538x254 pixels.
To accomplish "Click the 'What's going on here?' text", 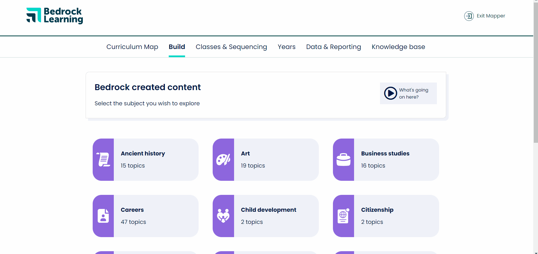I will (413, 93).
